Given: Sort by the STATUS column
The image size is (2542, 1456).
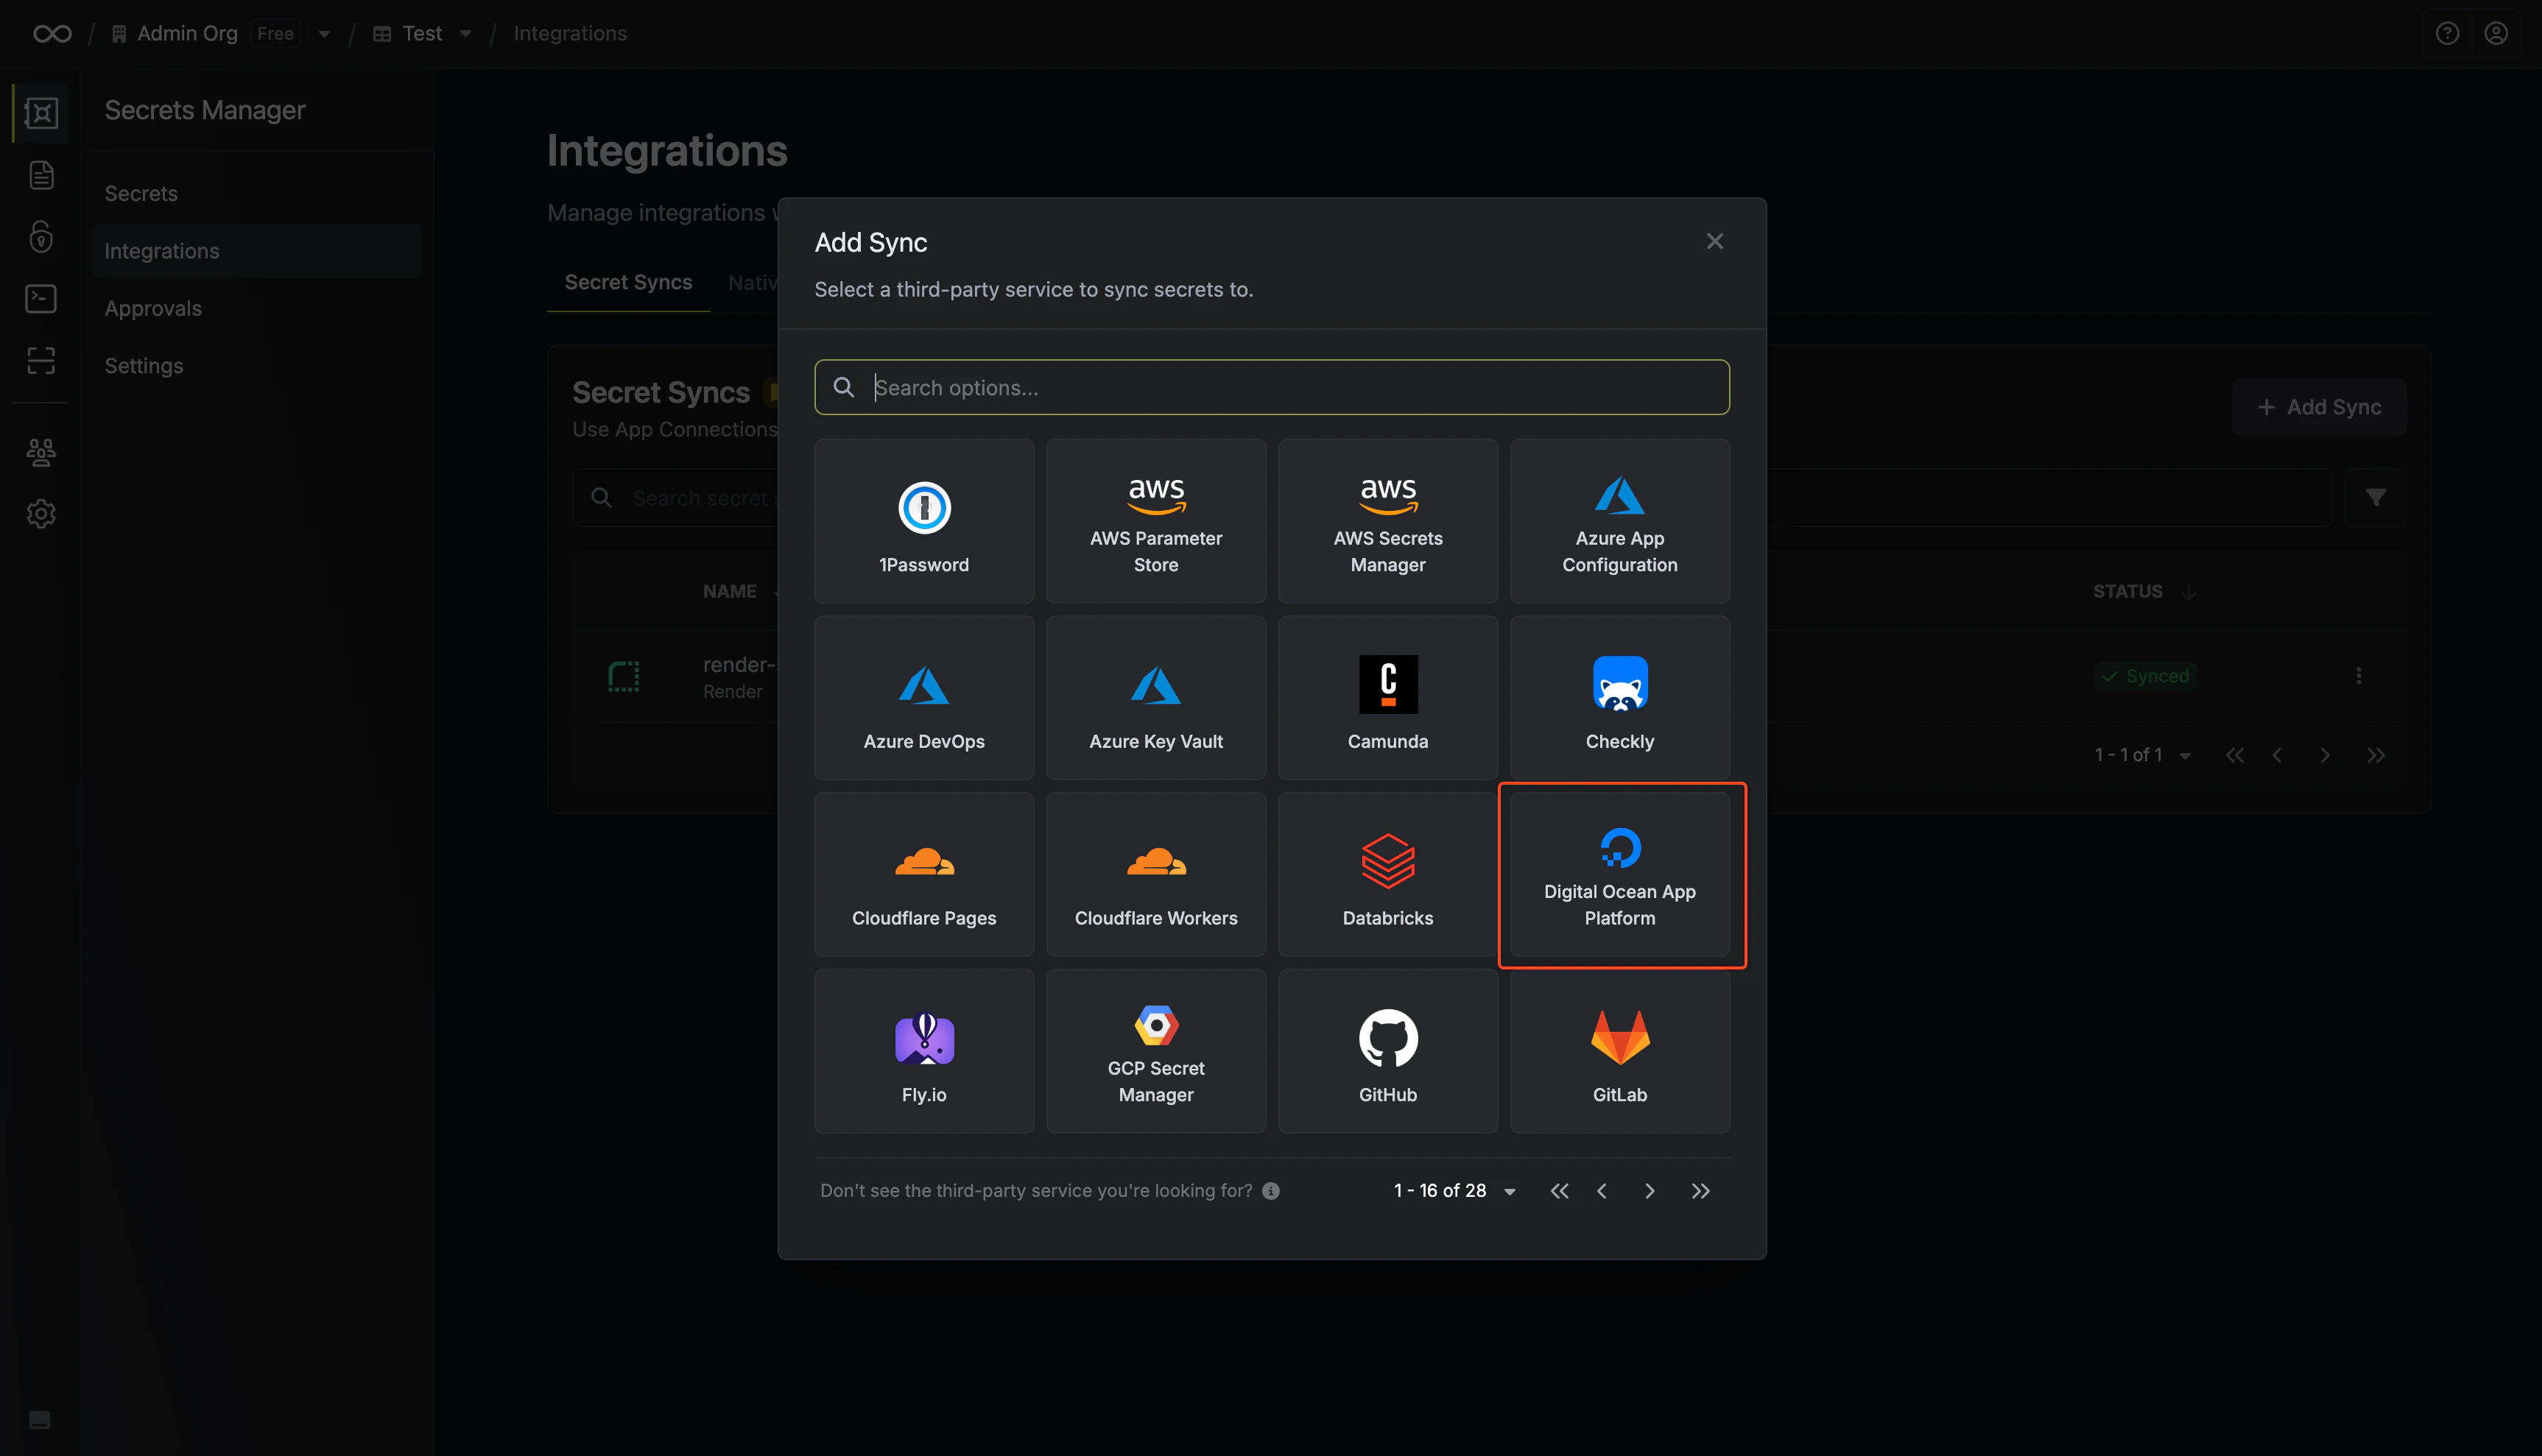Looking at the screenshot, I should [x=2144, y=591].
